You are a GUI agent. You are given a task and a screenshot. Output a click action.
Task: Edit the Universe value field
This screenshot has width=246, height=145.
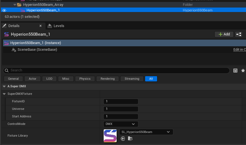[121, 109]
